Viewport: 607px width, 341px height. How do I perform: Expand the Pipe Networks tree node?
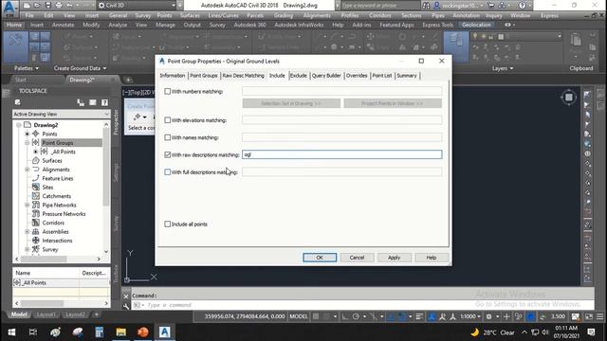click(x=28, y=205)
